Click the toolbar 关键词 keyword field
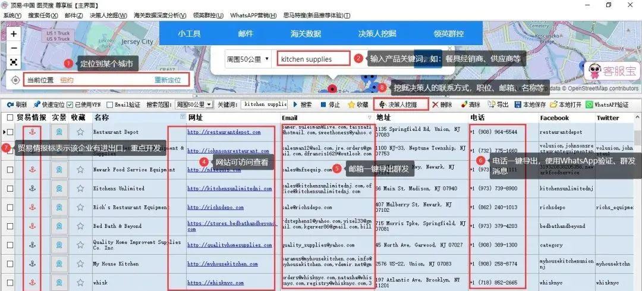Viewport: 642px width, 291px height. [264, 105]
